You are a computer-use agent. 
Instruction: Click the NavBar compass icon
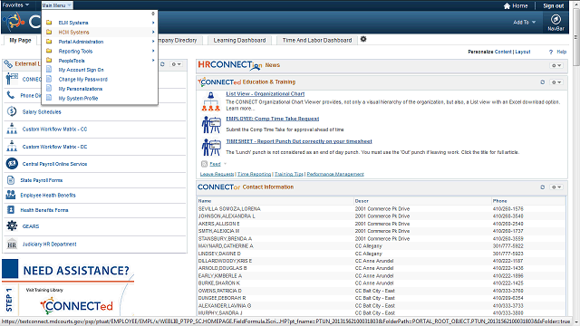[x=556, y=19]
